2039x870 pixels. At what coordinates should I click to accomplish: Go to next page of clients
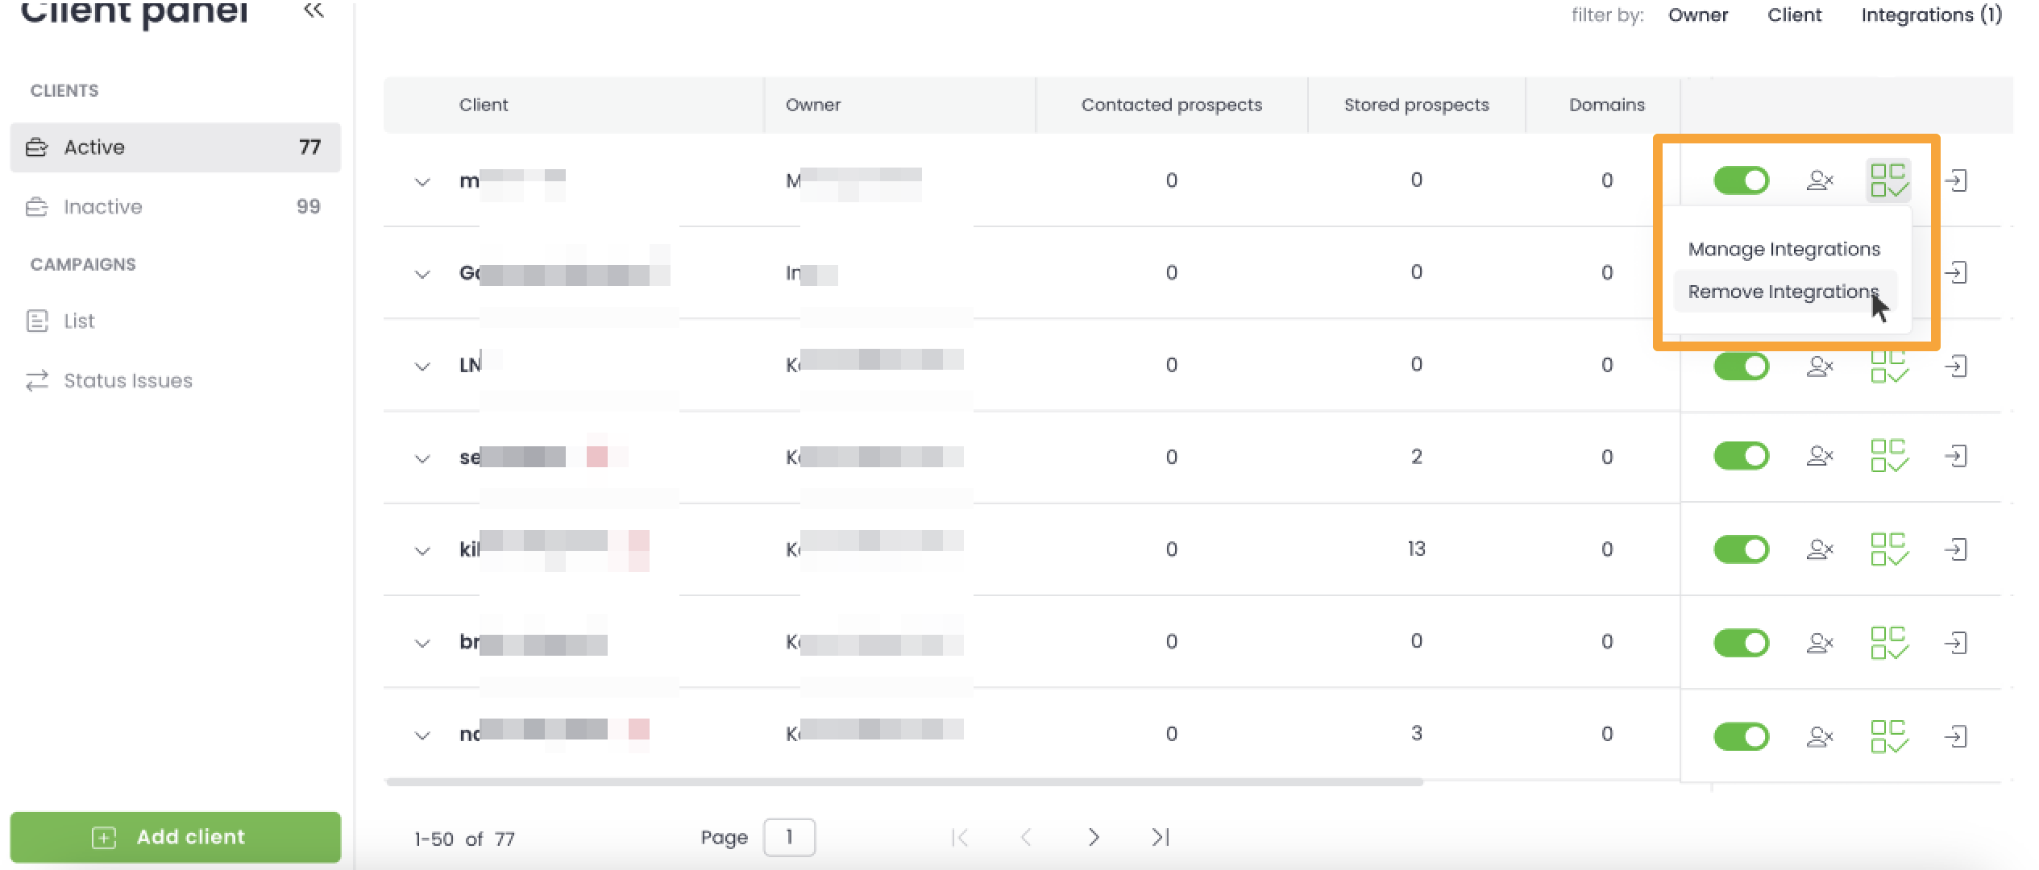point(1093,838)
